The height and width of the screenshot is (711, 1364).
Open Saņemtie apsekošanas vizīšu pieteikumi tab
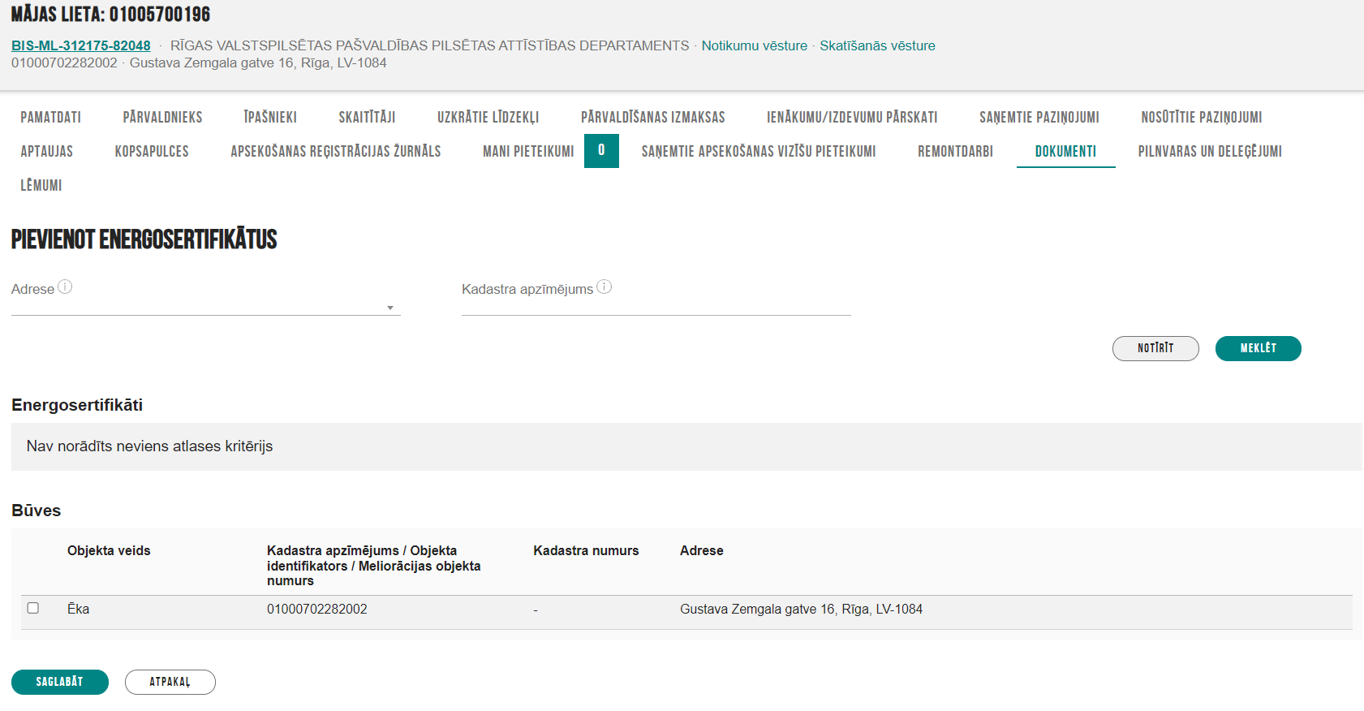759,151
